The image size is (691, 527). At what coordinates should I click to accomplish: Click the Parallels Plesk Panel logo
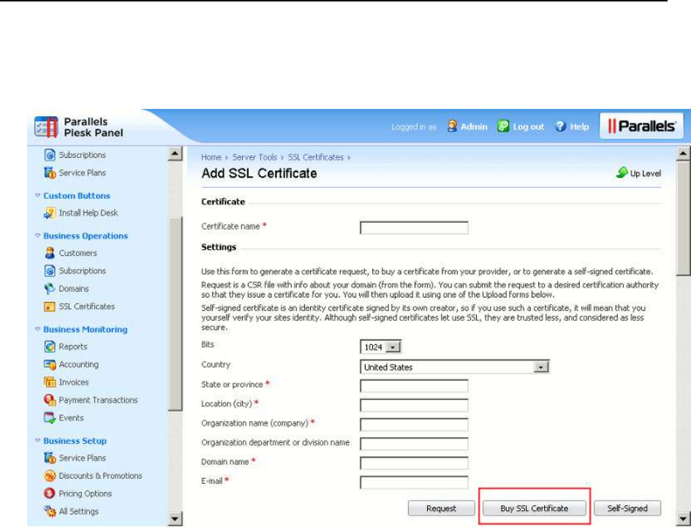coord(79,127)
